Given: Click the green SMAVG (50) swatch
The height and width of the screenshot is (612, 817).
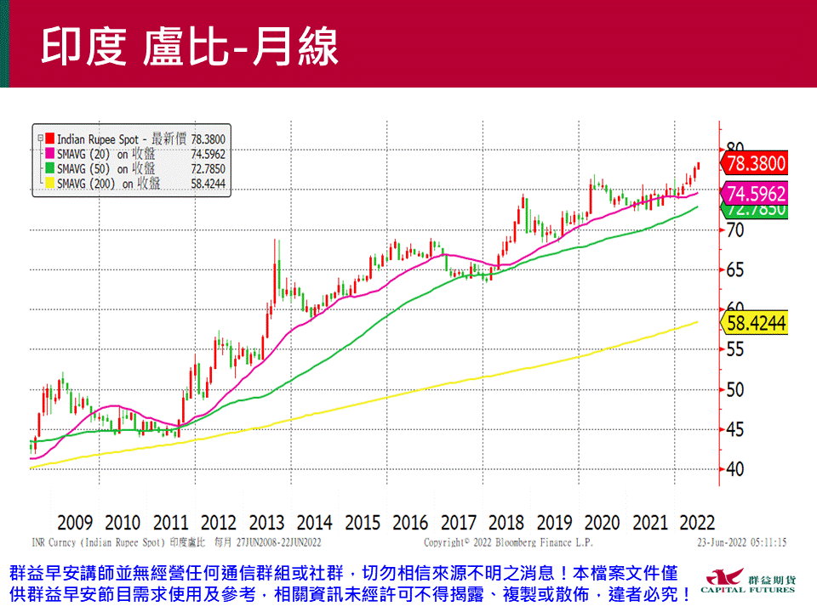Looking at the screenshot, I should coord(50,168).
